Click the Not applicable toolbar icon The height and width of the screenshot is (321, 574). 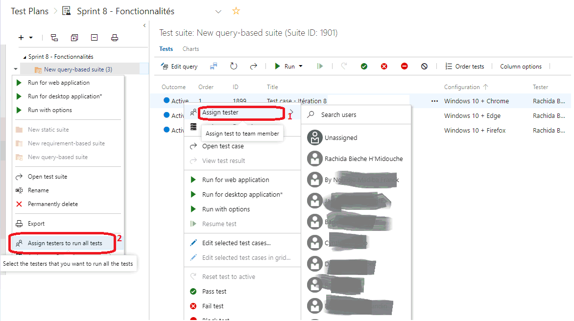click(x=424, y=66)
